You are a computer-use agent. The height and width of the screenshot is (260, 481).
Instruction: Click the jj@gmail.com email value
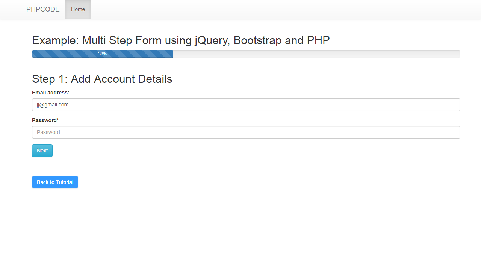pyautogui.click(x=52, y=105)
